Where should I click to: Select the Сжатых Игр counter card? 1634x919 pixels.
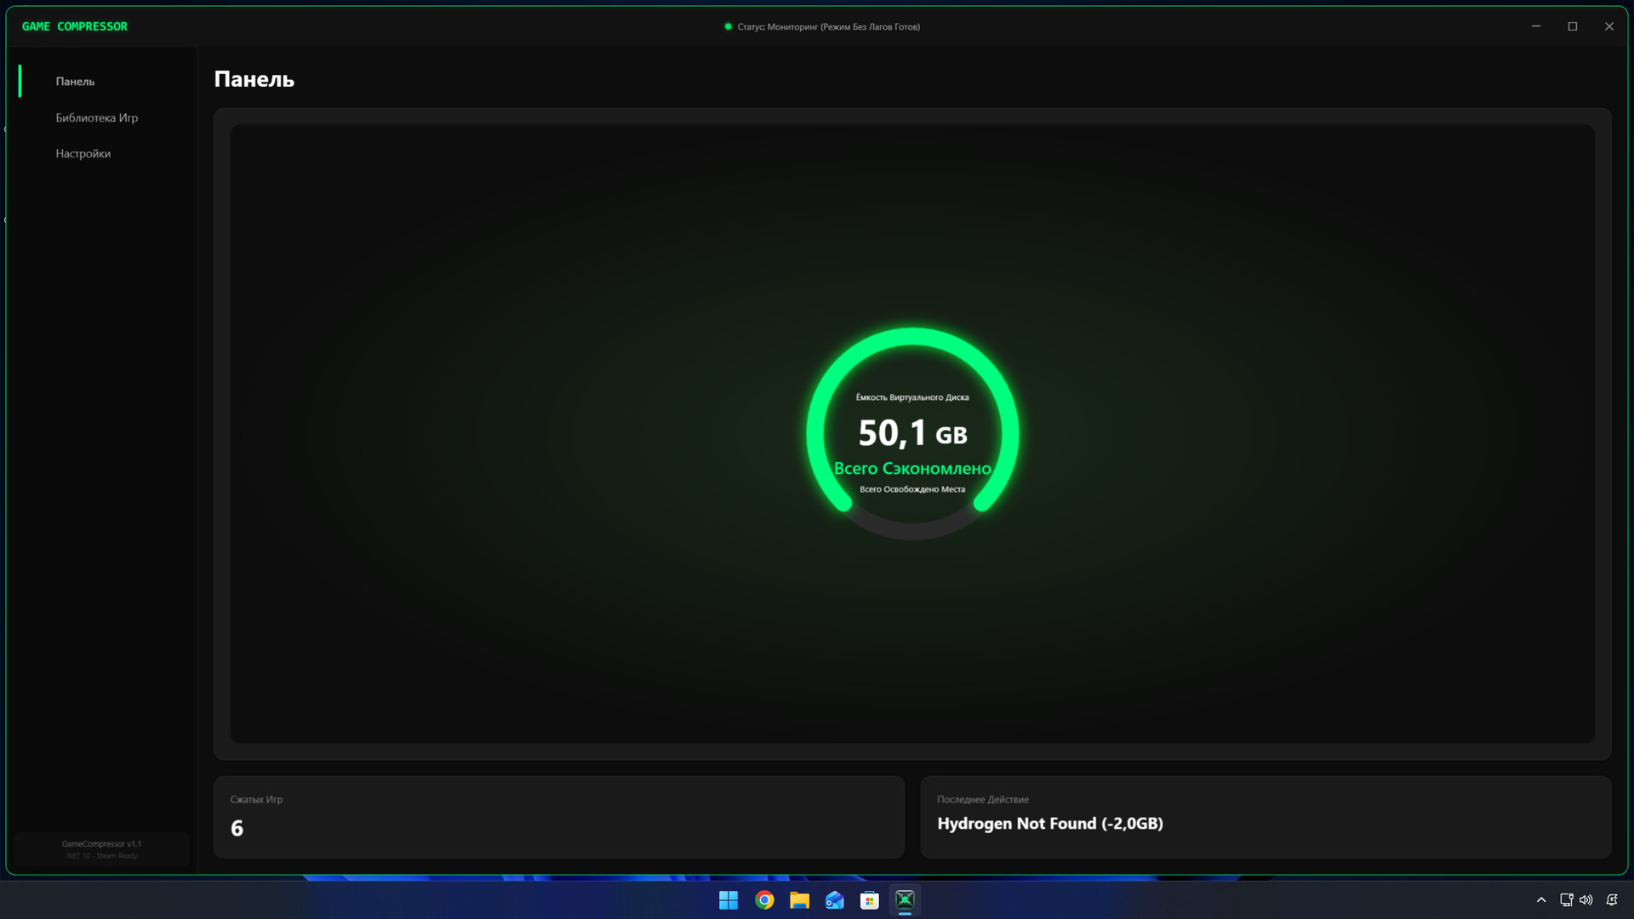coord(558,817)
